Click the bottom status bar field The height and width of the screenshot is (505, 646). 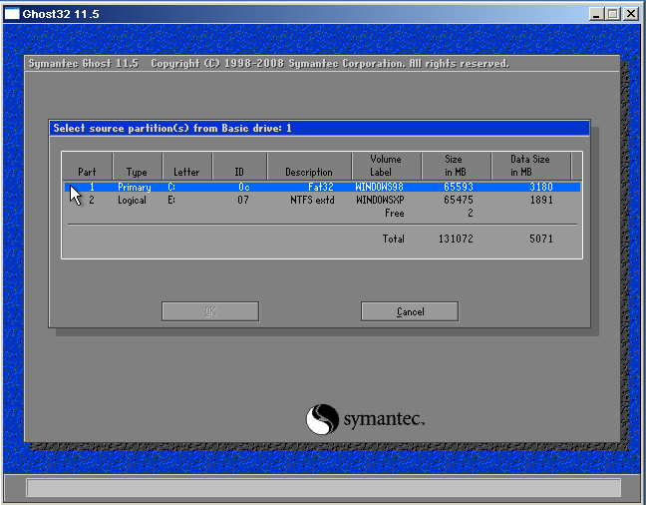point(323,488)
